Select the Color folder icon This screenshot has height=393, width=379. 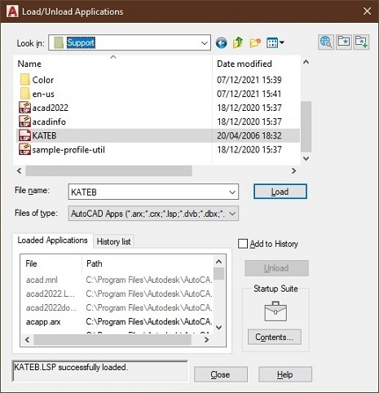point(25,80)
